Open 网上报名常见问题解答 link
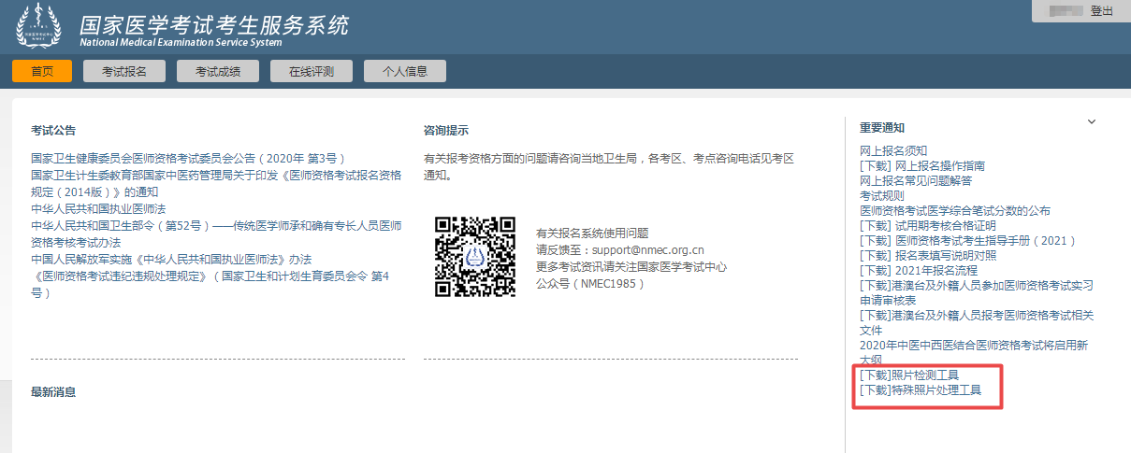1131x453 pixels. click(x=916, y=180)
